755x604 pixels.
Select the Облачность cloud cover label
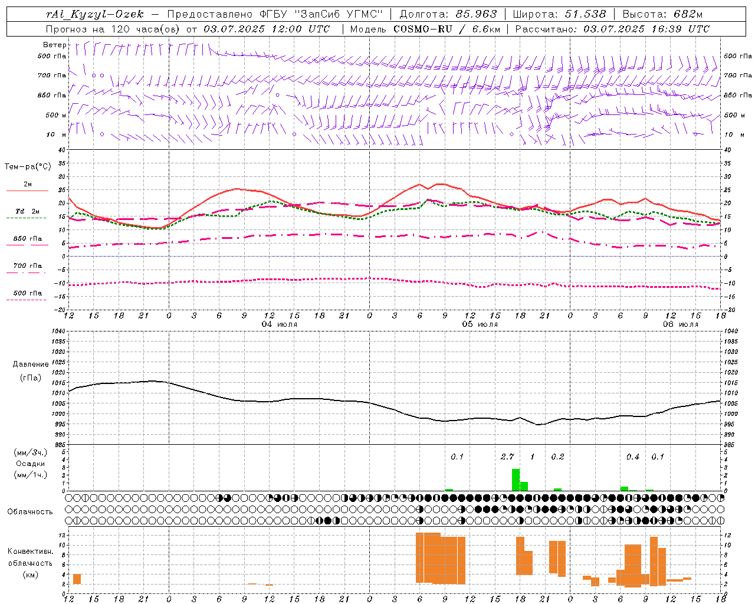(x=30, y=512)
